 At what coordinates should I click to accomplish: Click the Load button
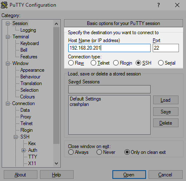click(x=166, y=100)
